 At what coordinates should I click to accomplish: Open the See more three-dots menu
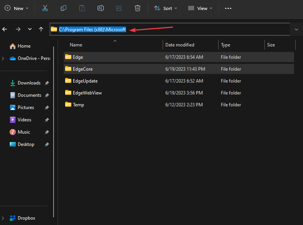click(x=228, y=8)
